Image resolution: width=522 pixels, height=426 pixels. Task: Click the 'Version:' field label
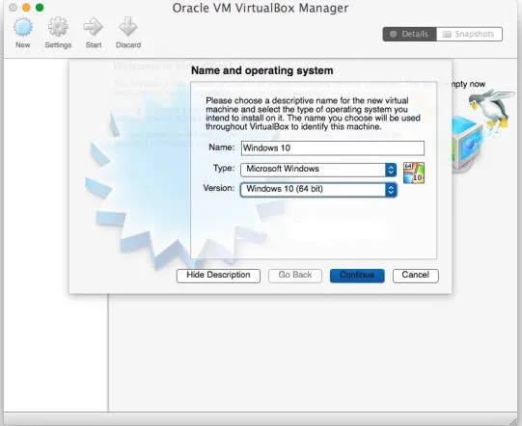point(219,188)
